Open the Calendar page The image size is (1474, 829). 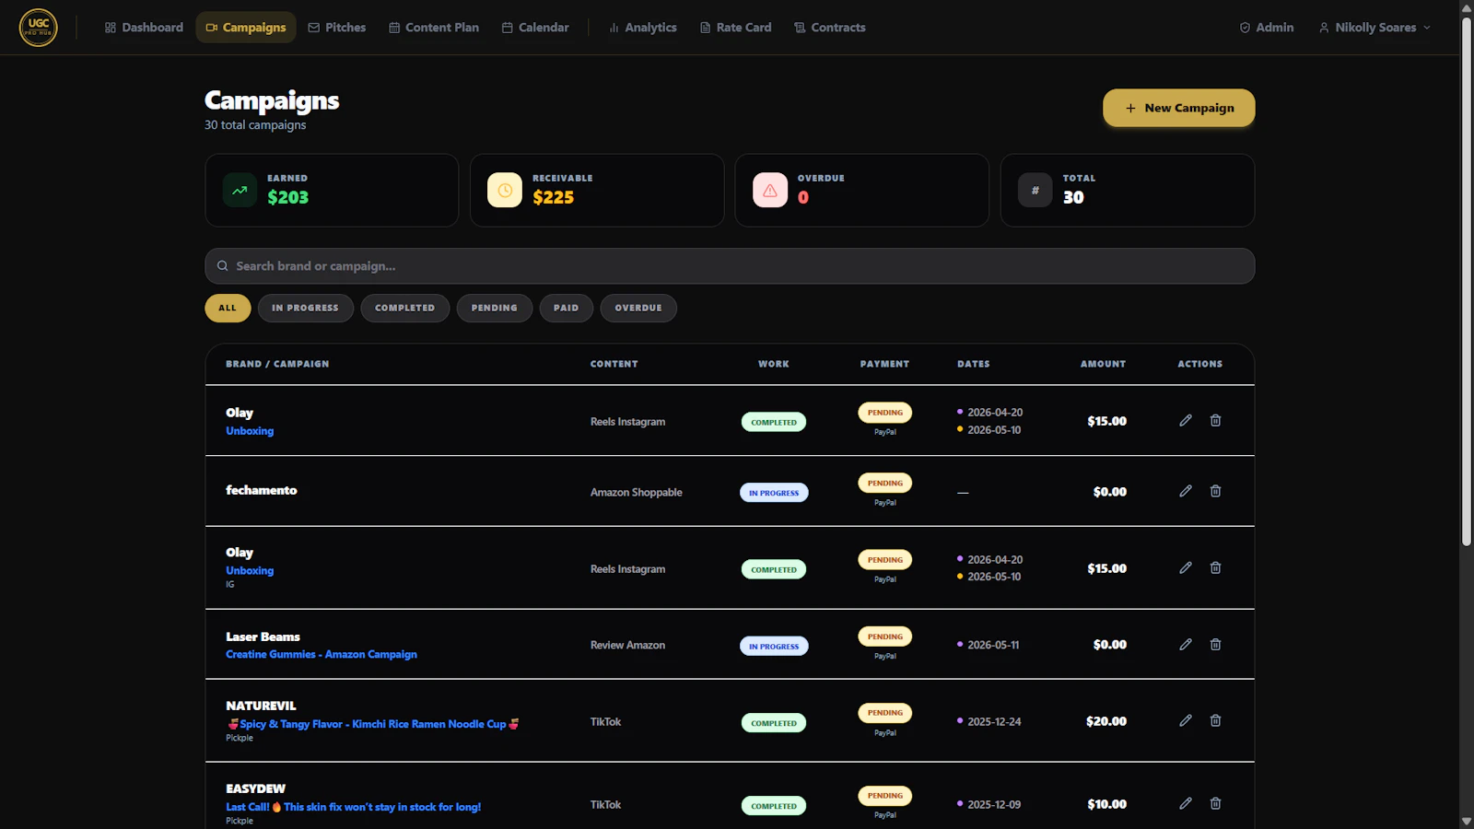pos(535,28)
